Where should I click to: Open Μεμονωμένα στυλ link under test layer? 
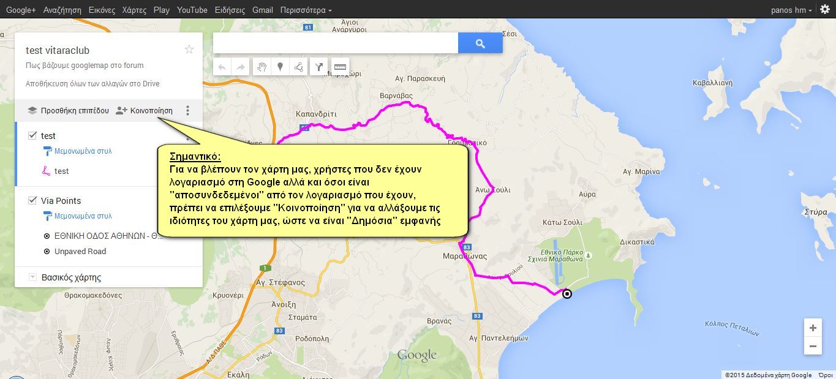coord(83,151)
